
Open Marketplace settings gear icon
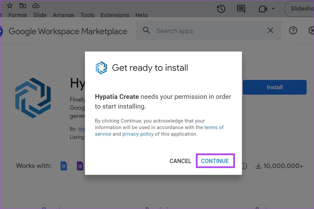point(311,30)
